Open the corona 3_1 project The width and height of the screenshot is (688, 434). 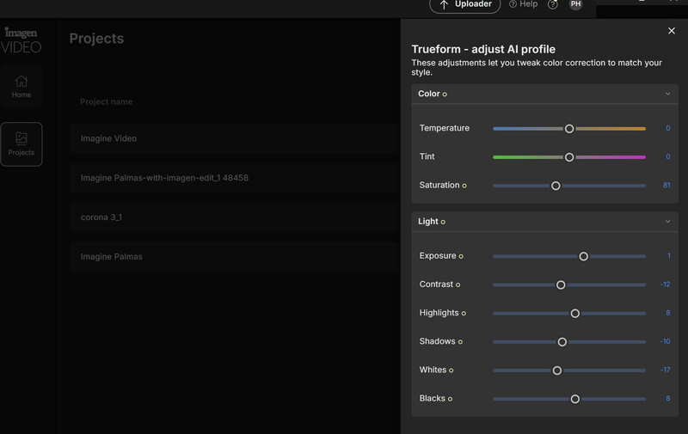[x=235, y=217]
